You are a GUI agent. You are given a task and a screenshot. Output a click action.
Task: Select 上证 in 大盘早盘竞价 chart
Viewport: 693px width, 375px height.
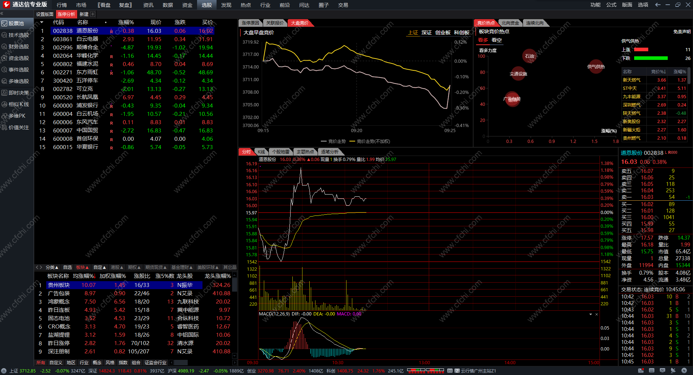tap(413, 32)
